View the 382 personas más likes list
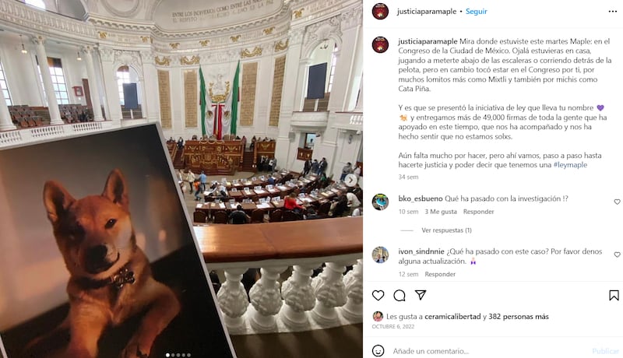623x358 pixels. [519, 316]
